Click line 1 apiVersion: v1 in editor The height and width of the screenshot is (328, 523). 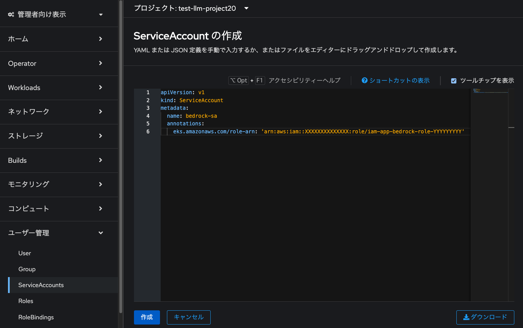tap(183, 92)
